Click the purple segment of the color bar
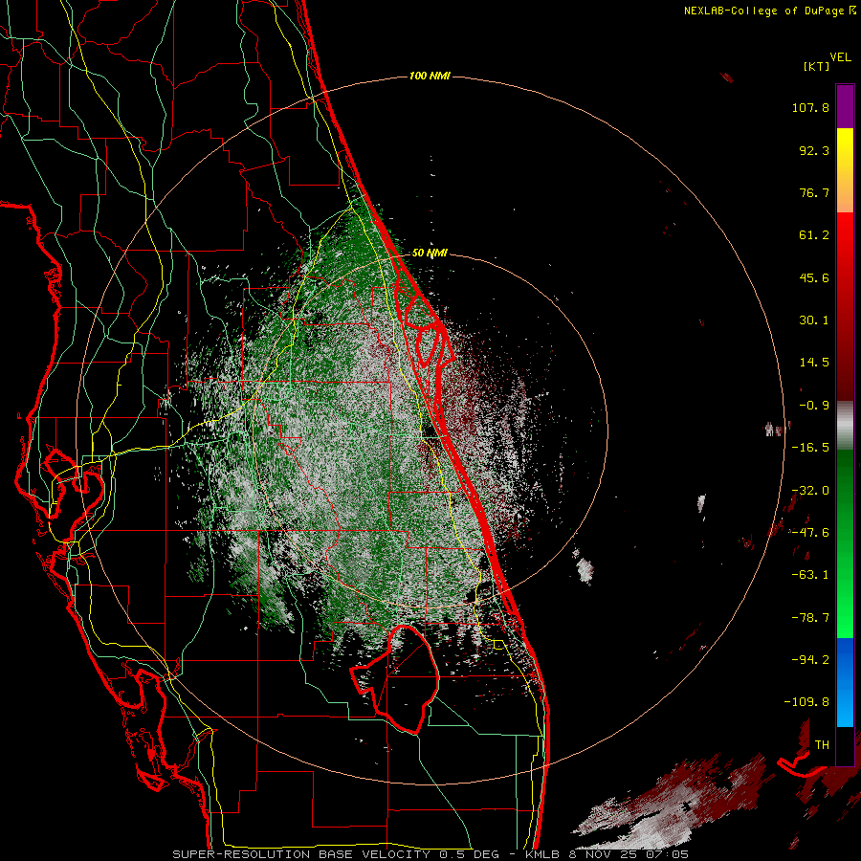861x861 pixels. point(845,106)
